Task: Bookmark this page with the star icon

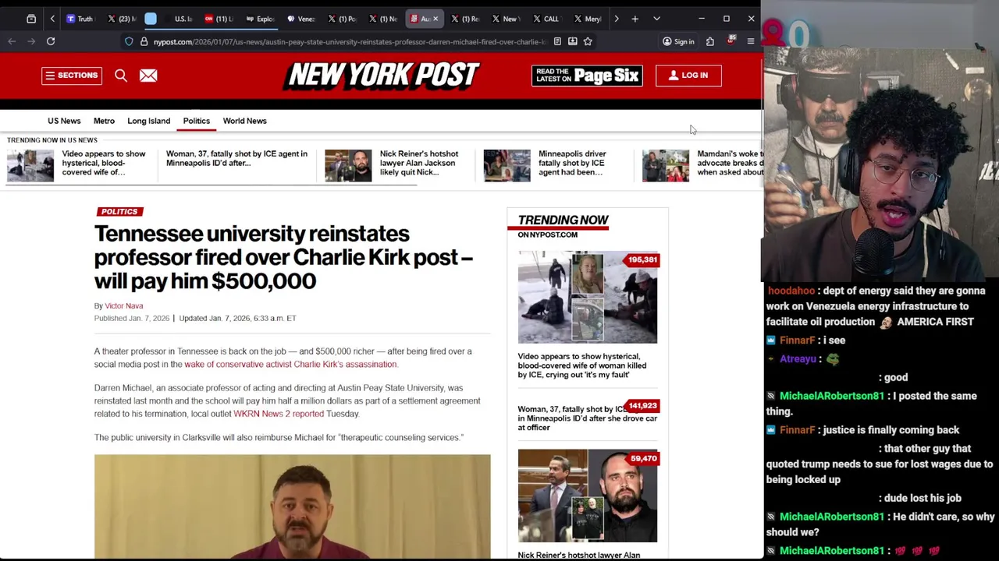Action: [588, 41]
